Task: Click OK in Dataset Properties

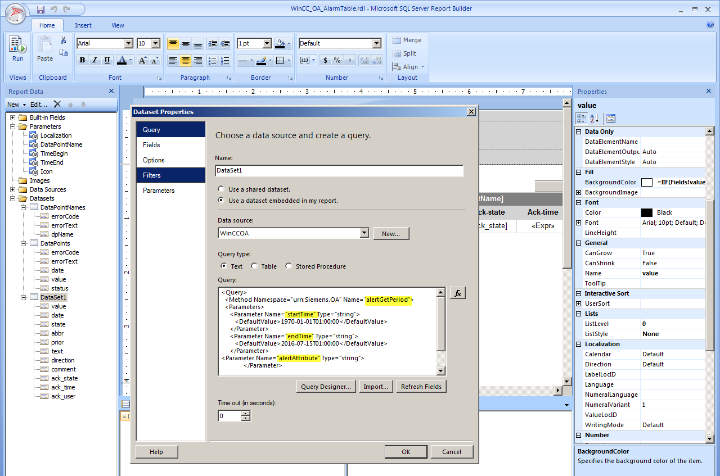Action: tap(406, 452)
